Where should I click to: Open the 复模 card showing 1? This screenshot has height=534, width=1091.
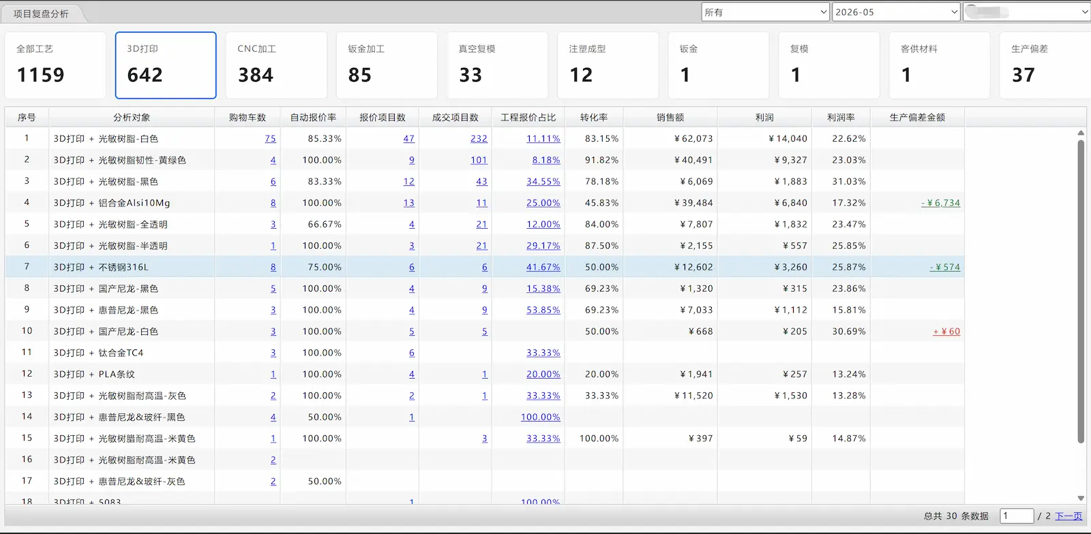829,65
